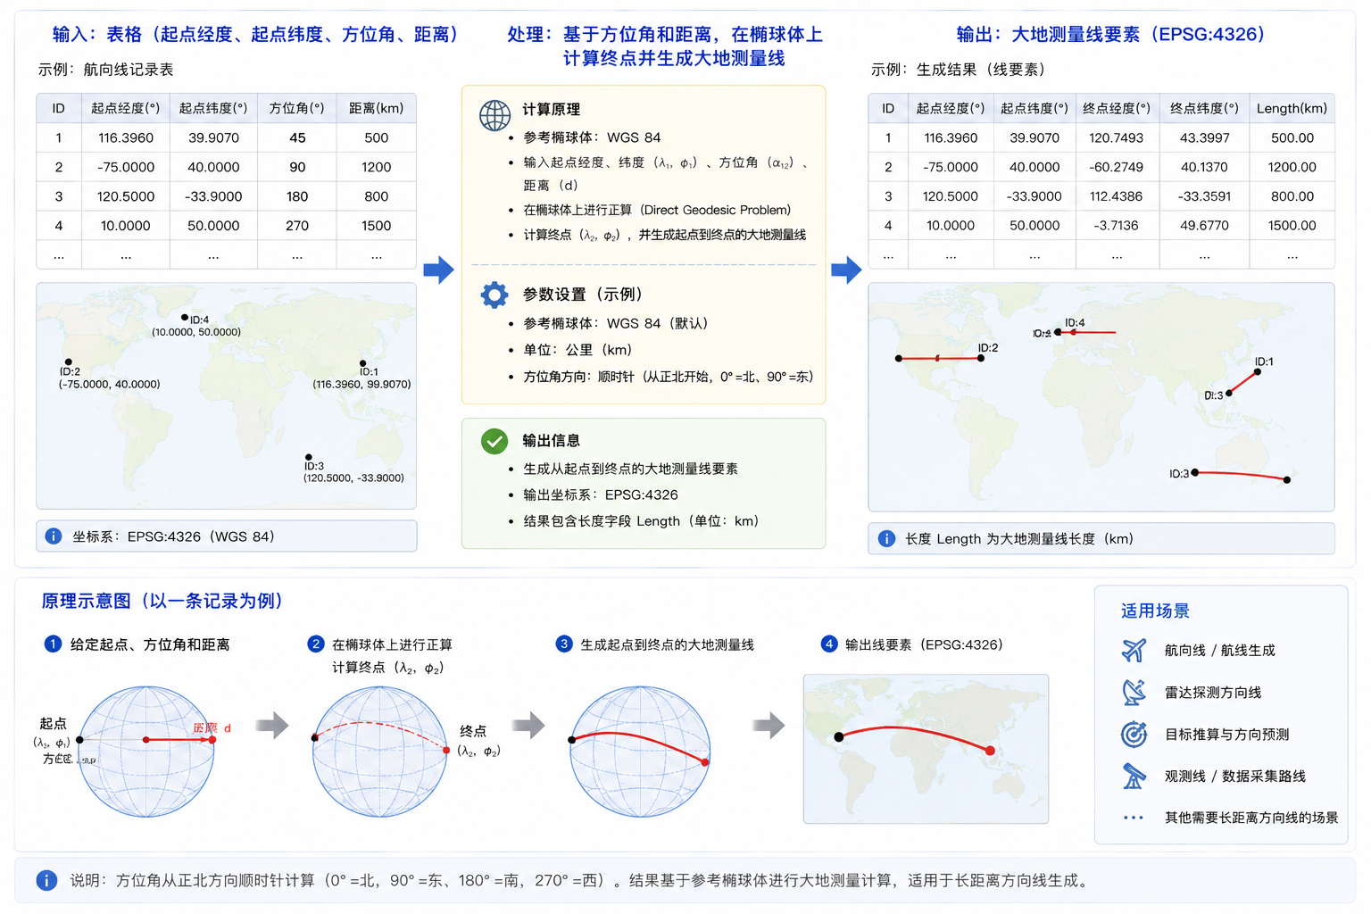
Task: Click the info icon before the bottom 说明 note
Action: (46, 880)
